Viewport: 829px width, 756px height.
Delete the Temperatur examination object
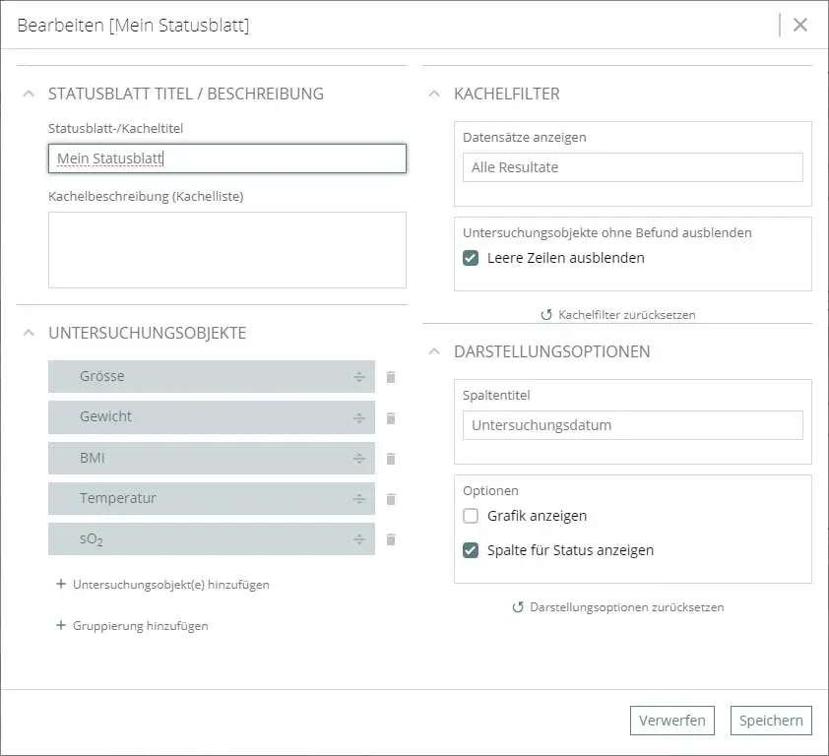(391, 499)
